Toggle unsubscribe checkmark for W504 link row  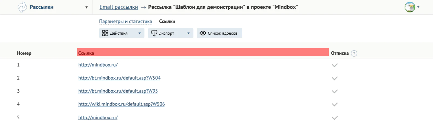[x=335, y=78]
